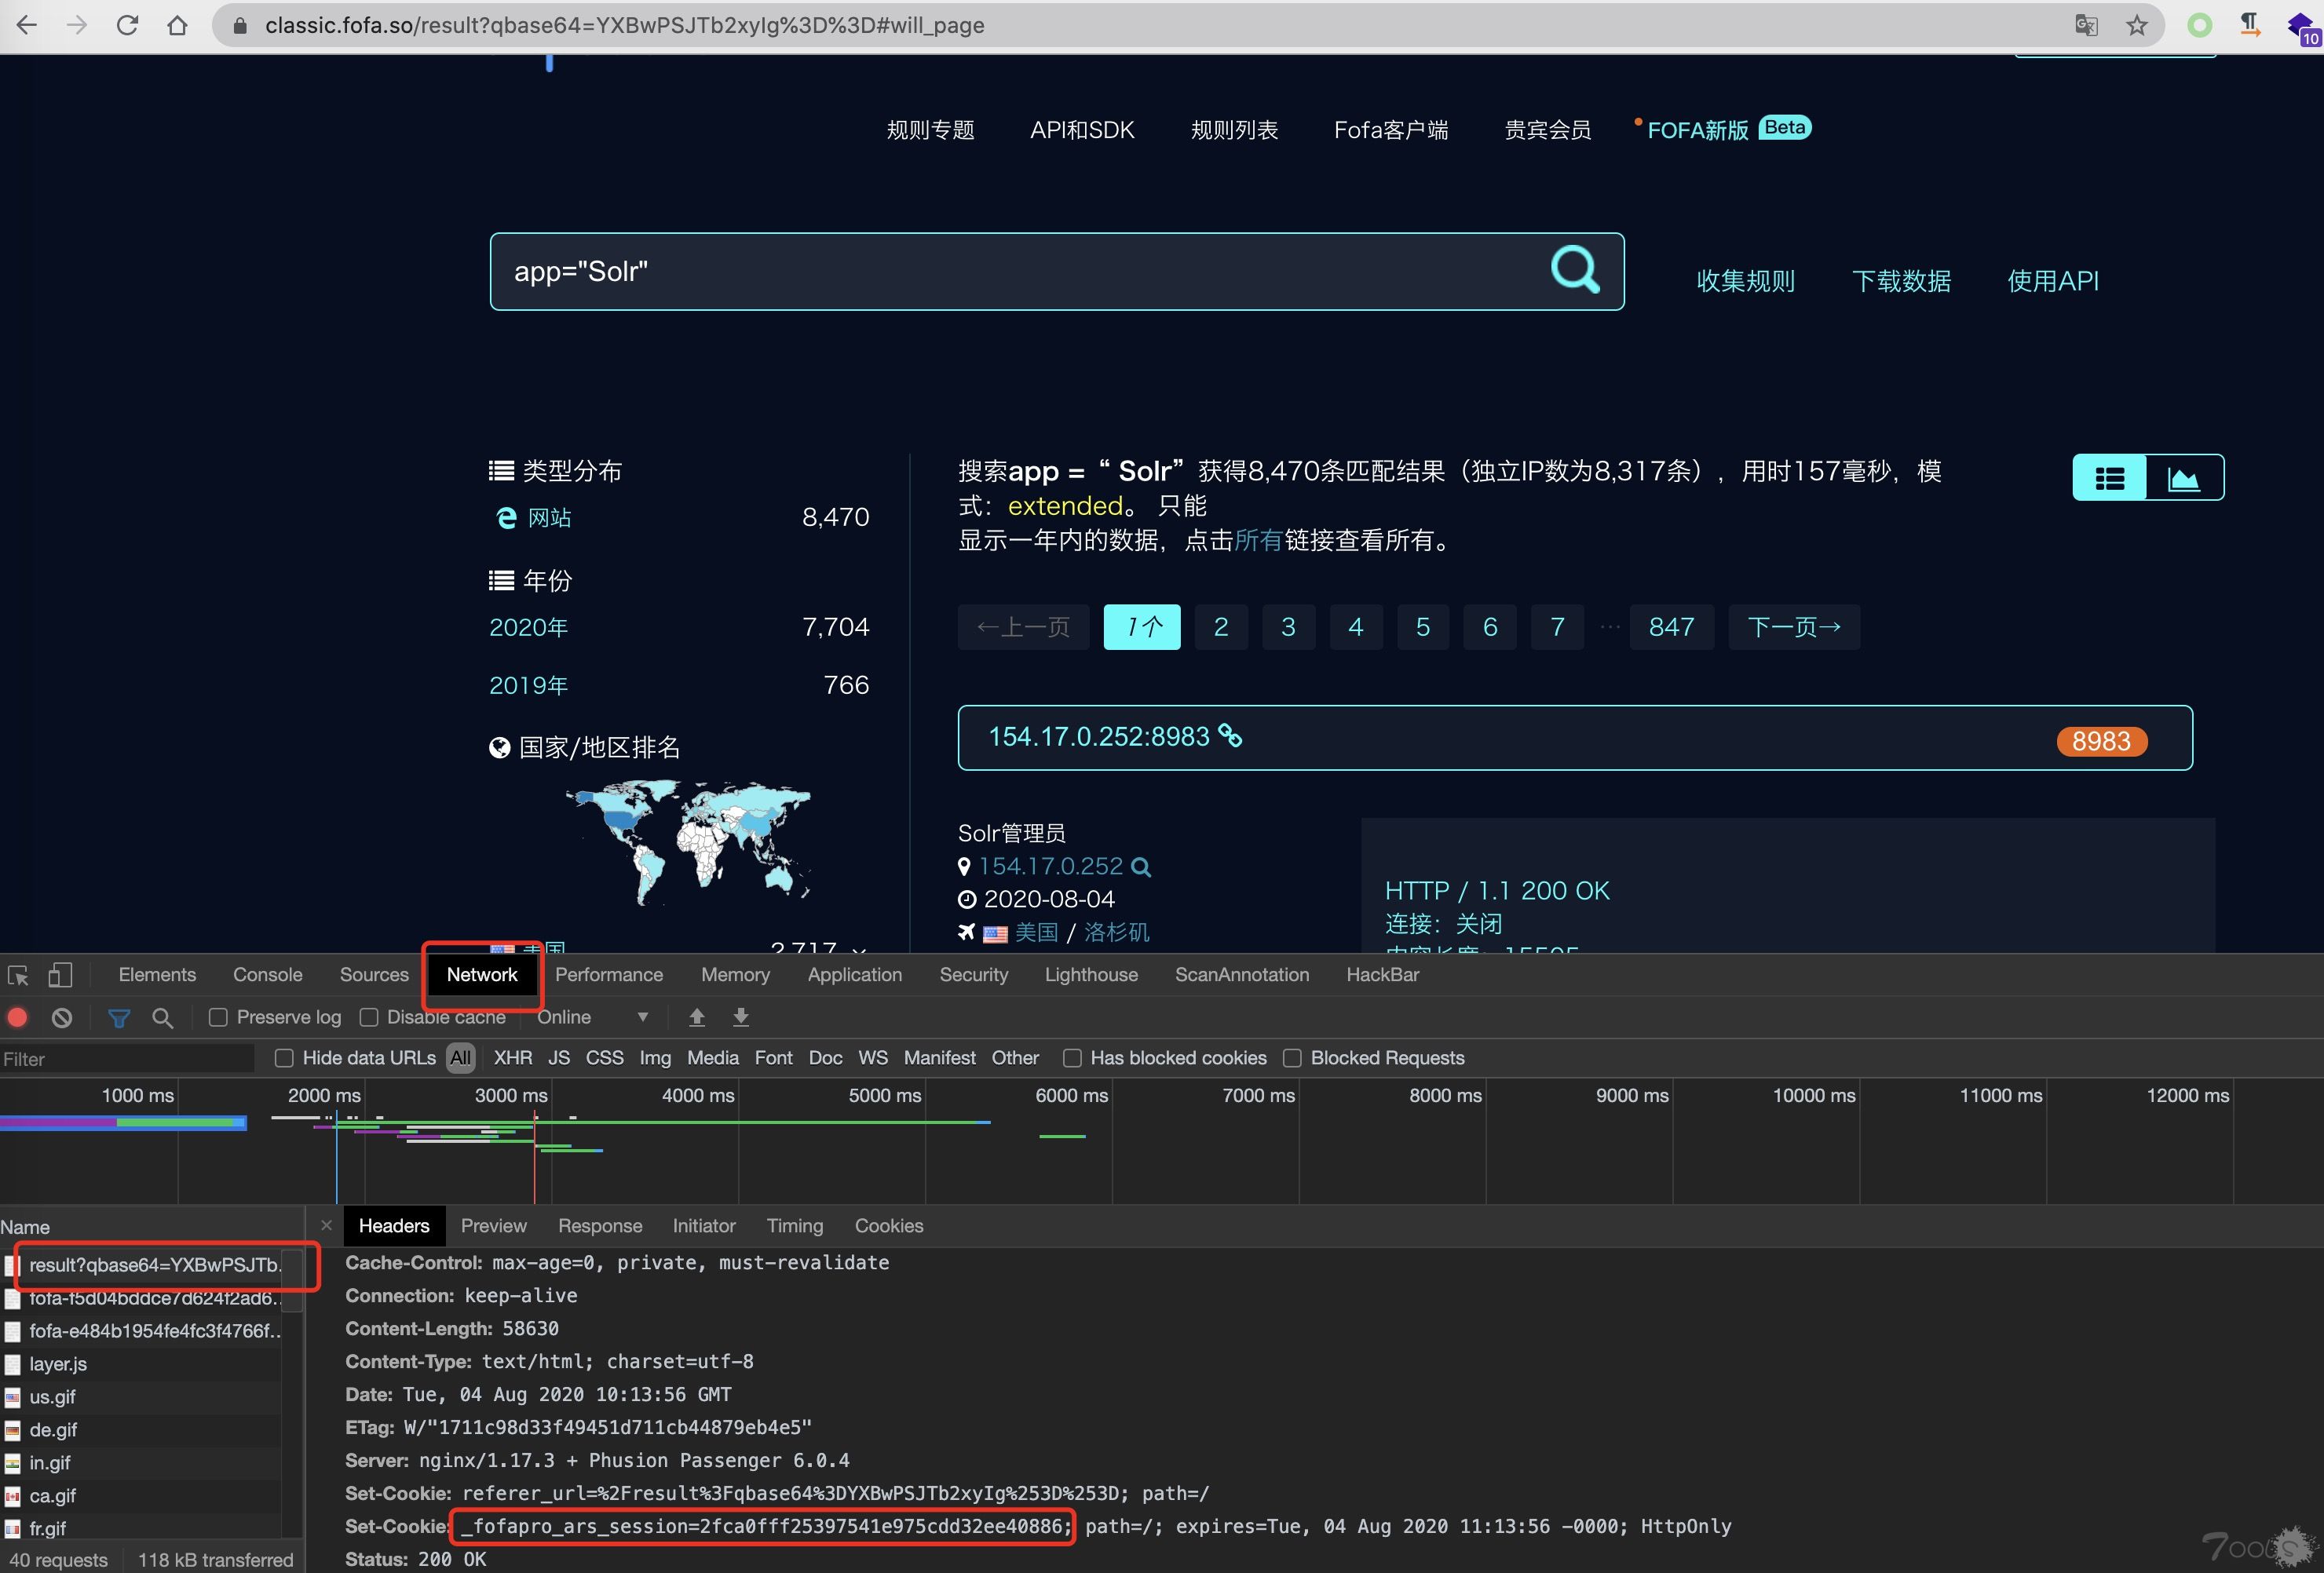Go to results page 2

[1221, 627]
